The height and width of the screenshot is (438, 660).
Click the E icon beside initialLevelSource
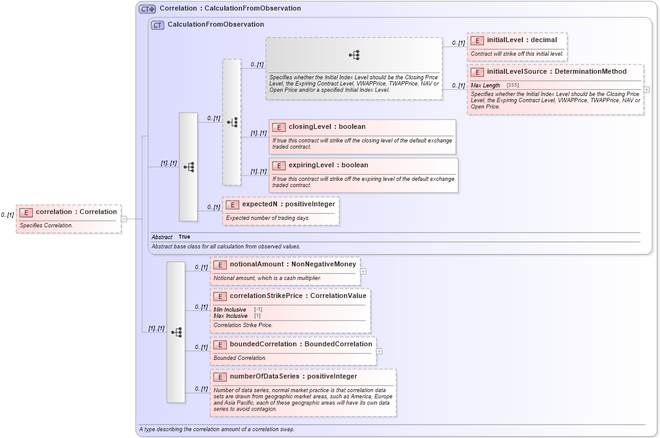tap(477, 72)
